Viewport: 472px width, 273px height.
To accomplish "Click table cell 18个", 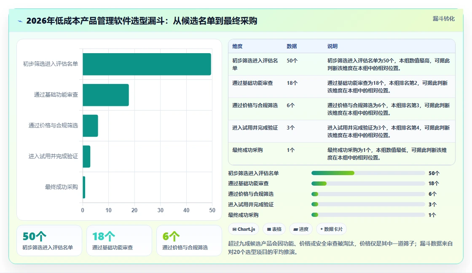I will point(292,83).
